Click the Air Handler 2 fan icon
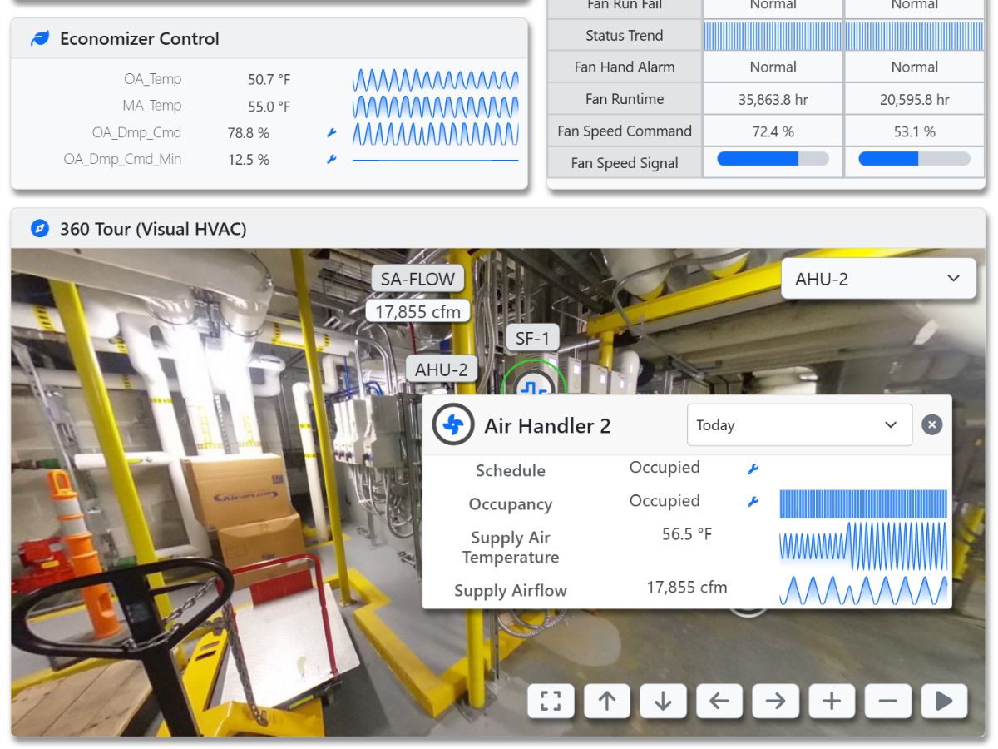 pyautogui.click(x=453, y=425)
